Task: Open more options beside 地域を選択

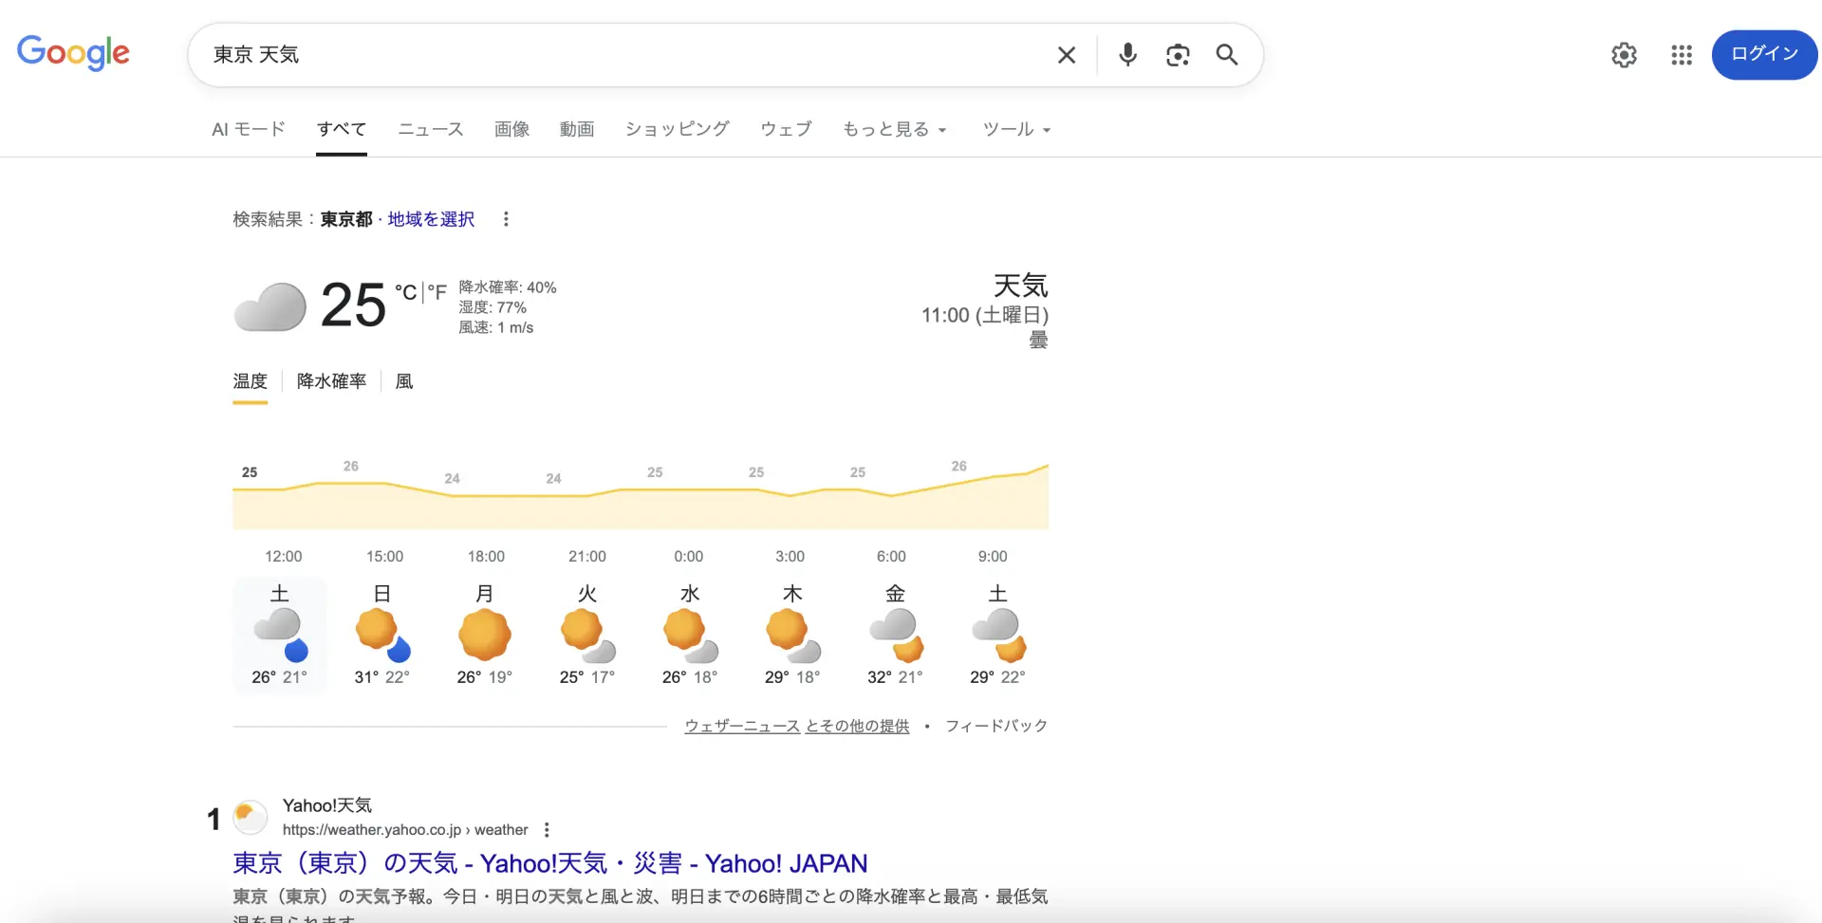Action: (506, 219)
